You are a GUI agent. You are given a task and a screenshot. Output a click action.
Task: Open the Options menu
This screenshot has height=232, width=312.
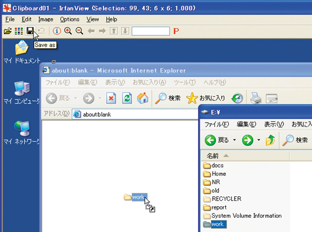(x=69, y=19)
